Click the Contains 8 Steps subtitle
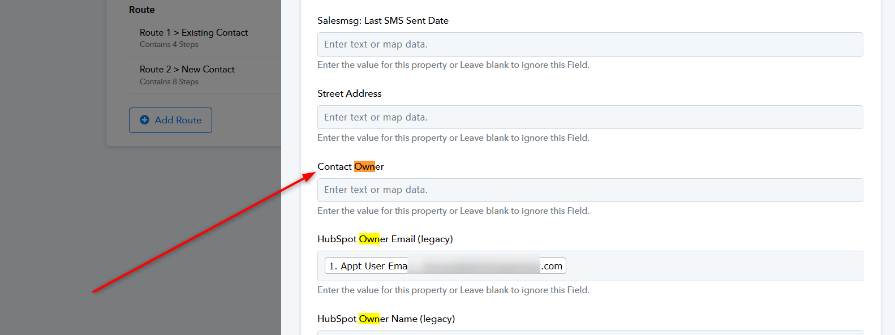The height and width of the screenshot is (335, 895). click(x=169, y=82)
